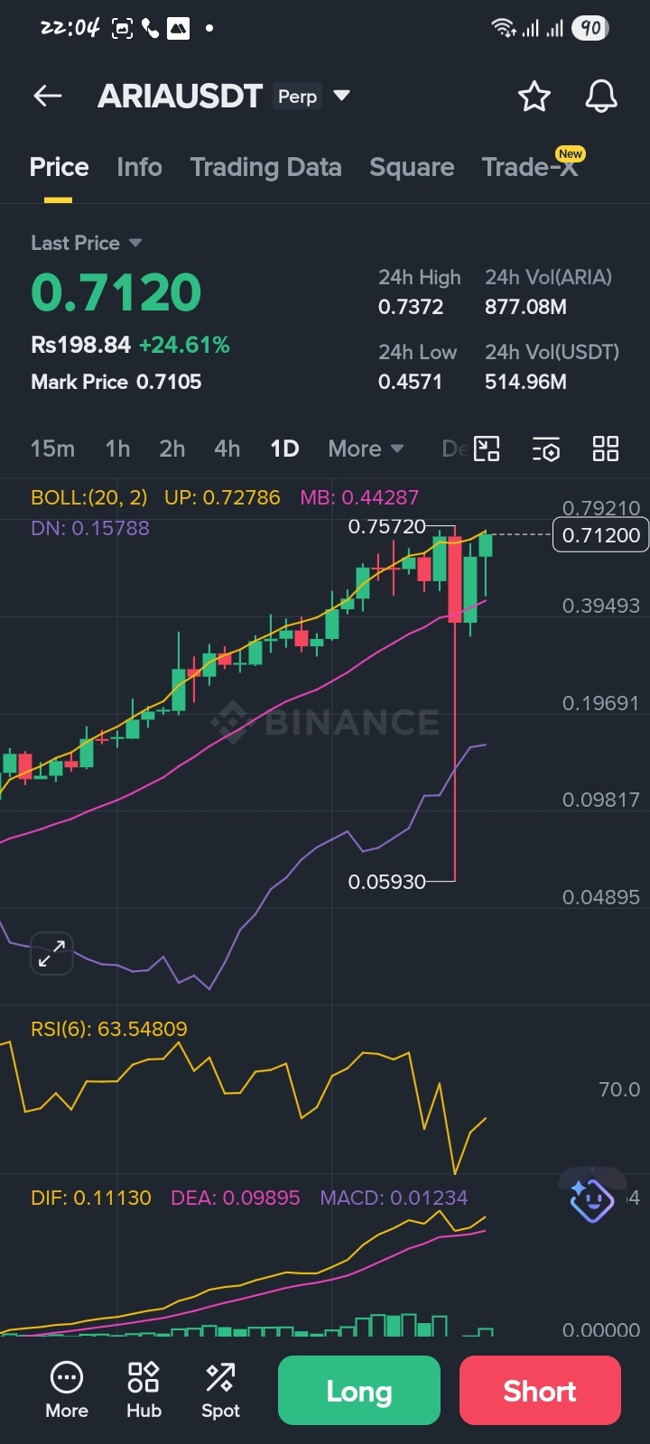Tap the red Short button
The image size is (650, 1444).
coord(540,1391)
